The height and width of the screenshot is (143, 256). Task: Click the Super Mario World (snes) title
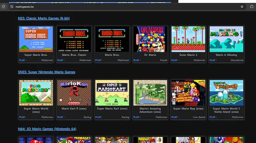point(36,110)
